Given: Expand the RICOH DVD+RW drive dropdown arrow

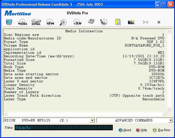Looking at the screenshot, I should (92, 120).
